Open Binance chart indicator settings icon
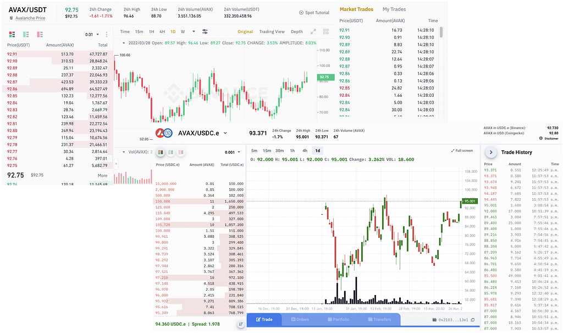Image resolution: width=563 pixels, height=333 pixels. 205,31
